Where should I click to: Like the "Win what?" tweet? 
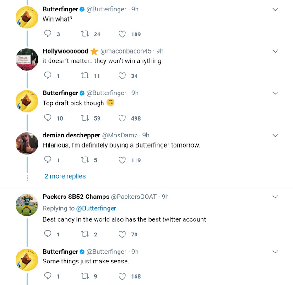[122, 34]
